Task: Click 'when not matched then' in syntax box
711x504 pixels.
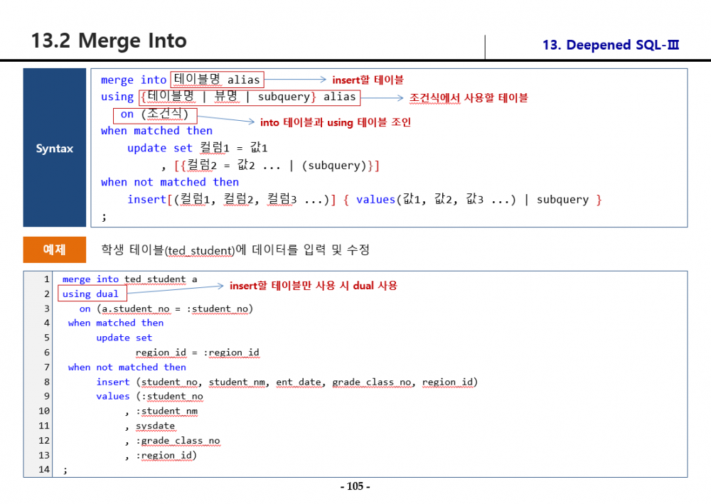Action: [170, 182]
